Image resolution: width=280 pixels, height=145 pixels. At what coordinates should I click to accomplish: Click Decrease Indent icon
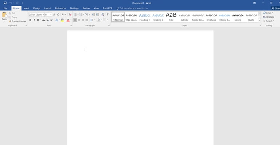[x=93, y=14]
